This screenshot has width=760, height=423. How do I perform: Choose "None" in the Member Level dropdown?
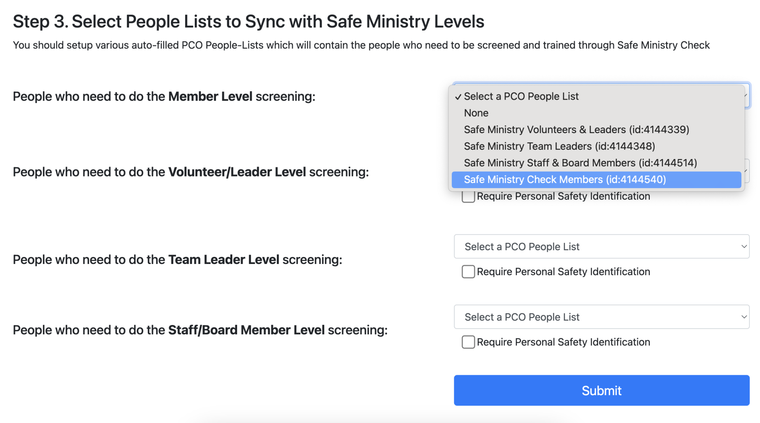pos(476,113)
